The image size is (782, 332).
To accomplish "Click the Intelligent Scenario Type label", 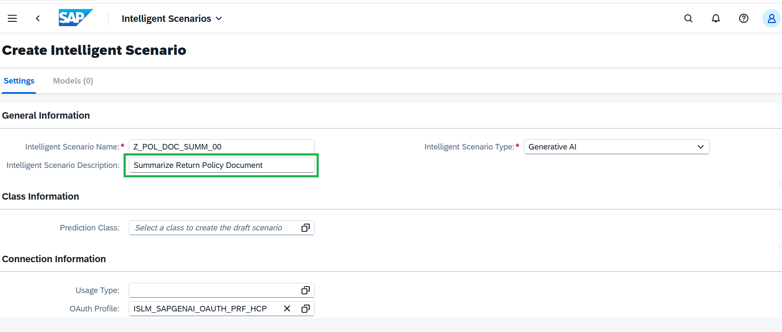I will tap(469, 147).
